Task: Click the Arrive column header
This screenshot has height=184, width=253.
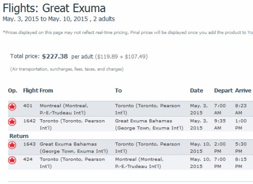Action: [x=243, y=90]
